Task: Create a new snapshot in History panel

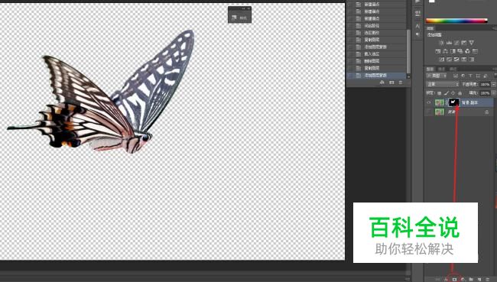Action: [391, 83]
